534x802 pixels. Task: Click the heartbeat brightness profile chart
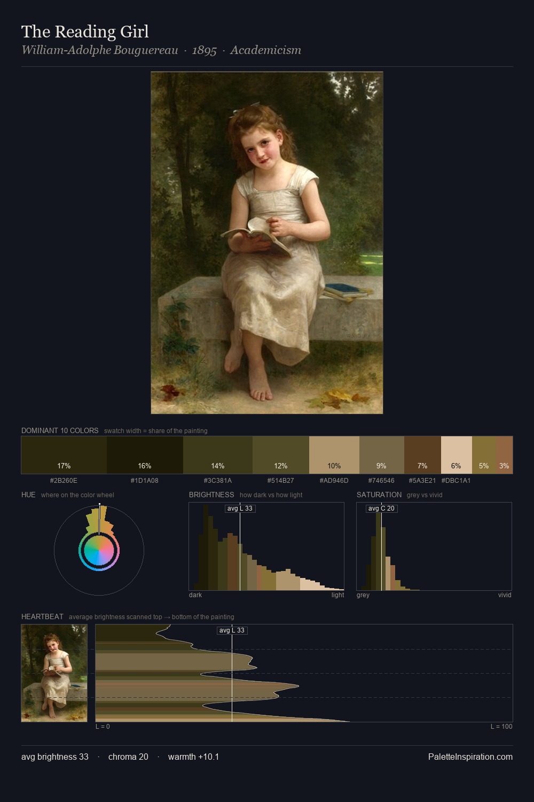pyautogui.click(x=304, y=673)
